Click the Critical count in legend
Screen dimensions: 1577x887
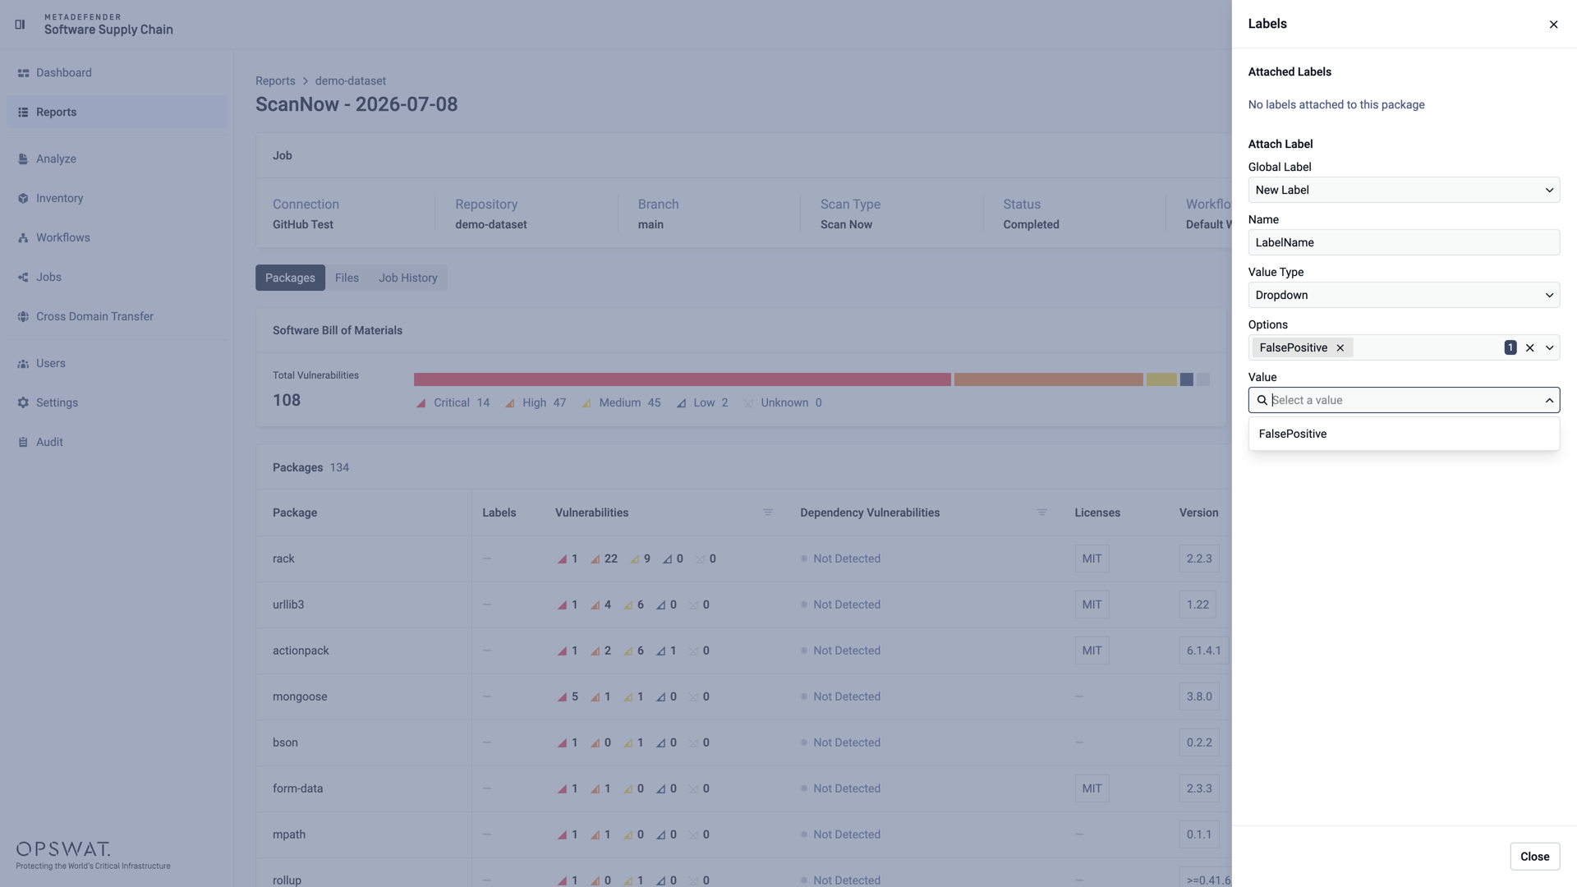click(x=483, y=403)
